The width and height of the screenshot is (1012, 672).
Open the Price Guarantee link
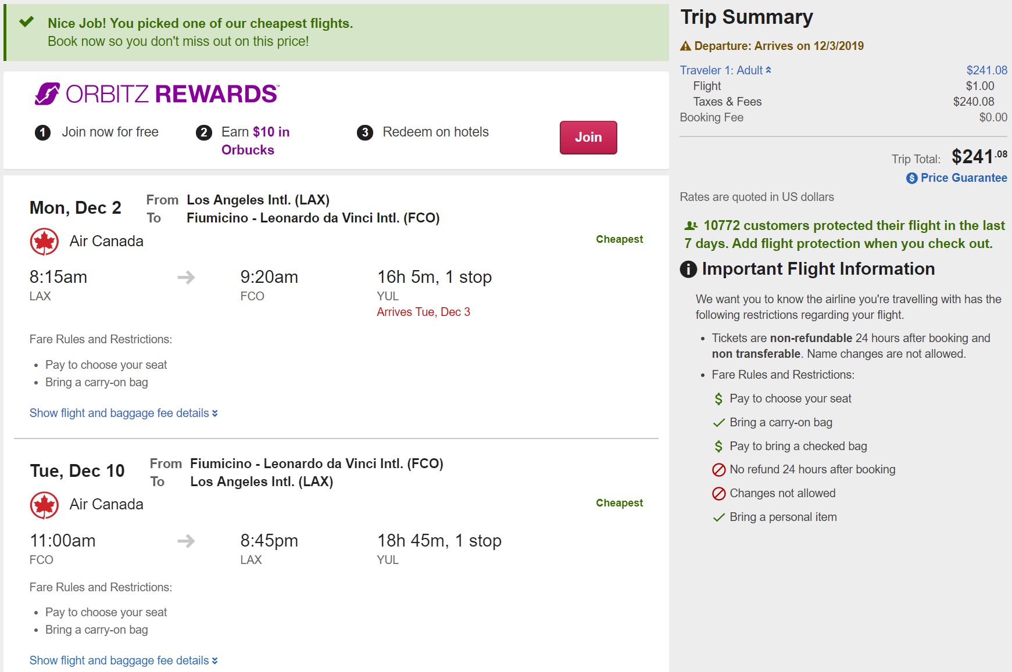(963, 178)
